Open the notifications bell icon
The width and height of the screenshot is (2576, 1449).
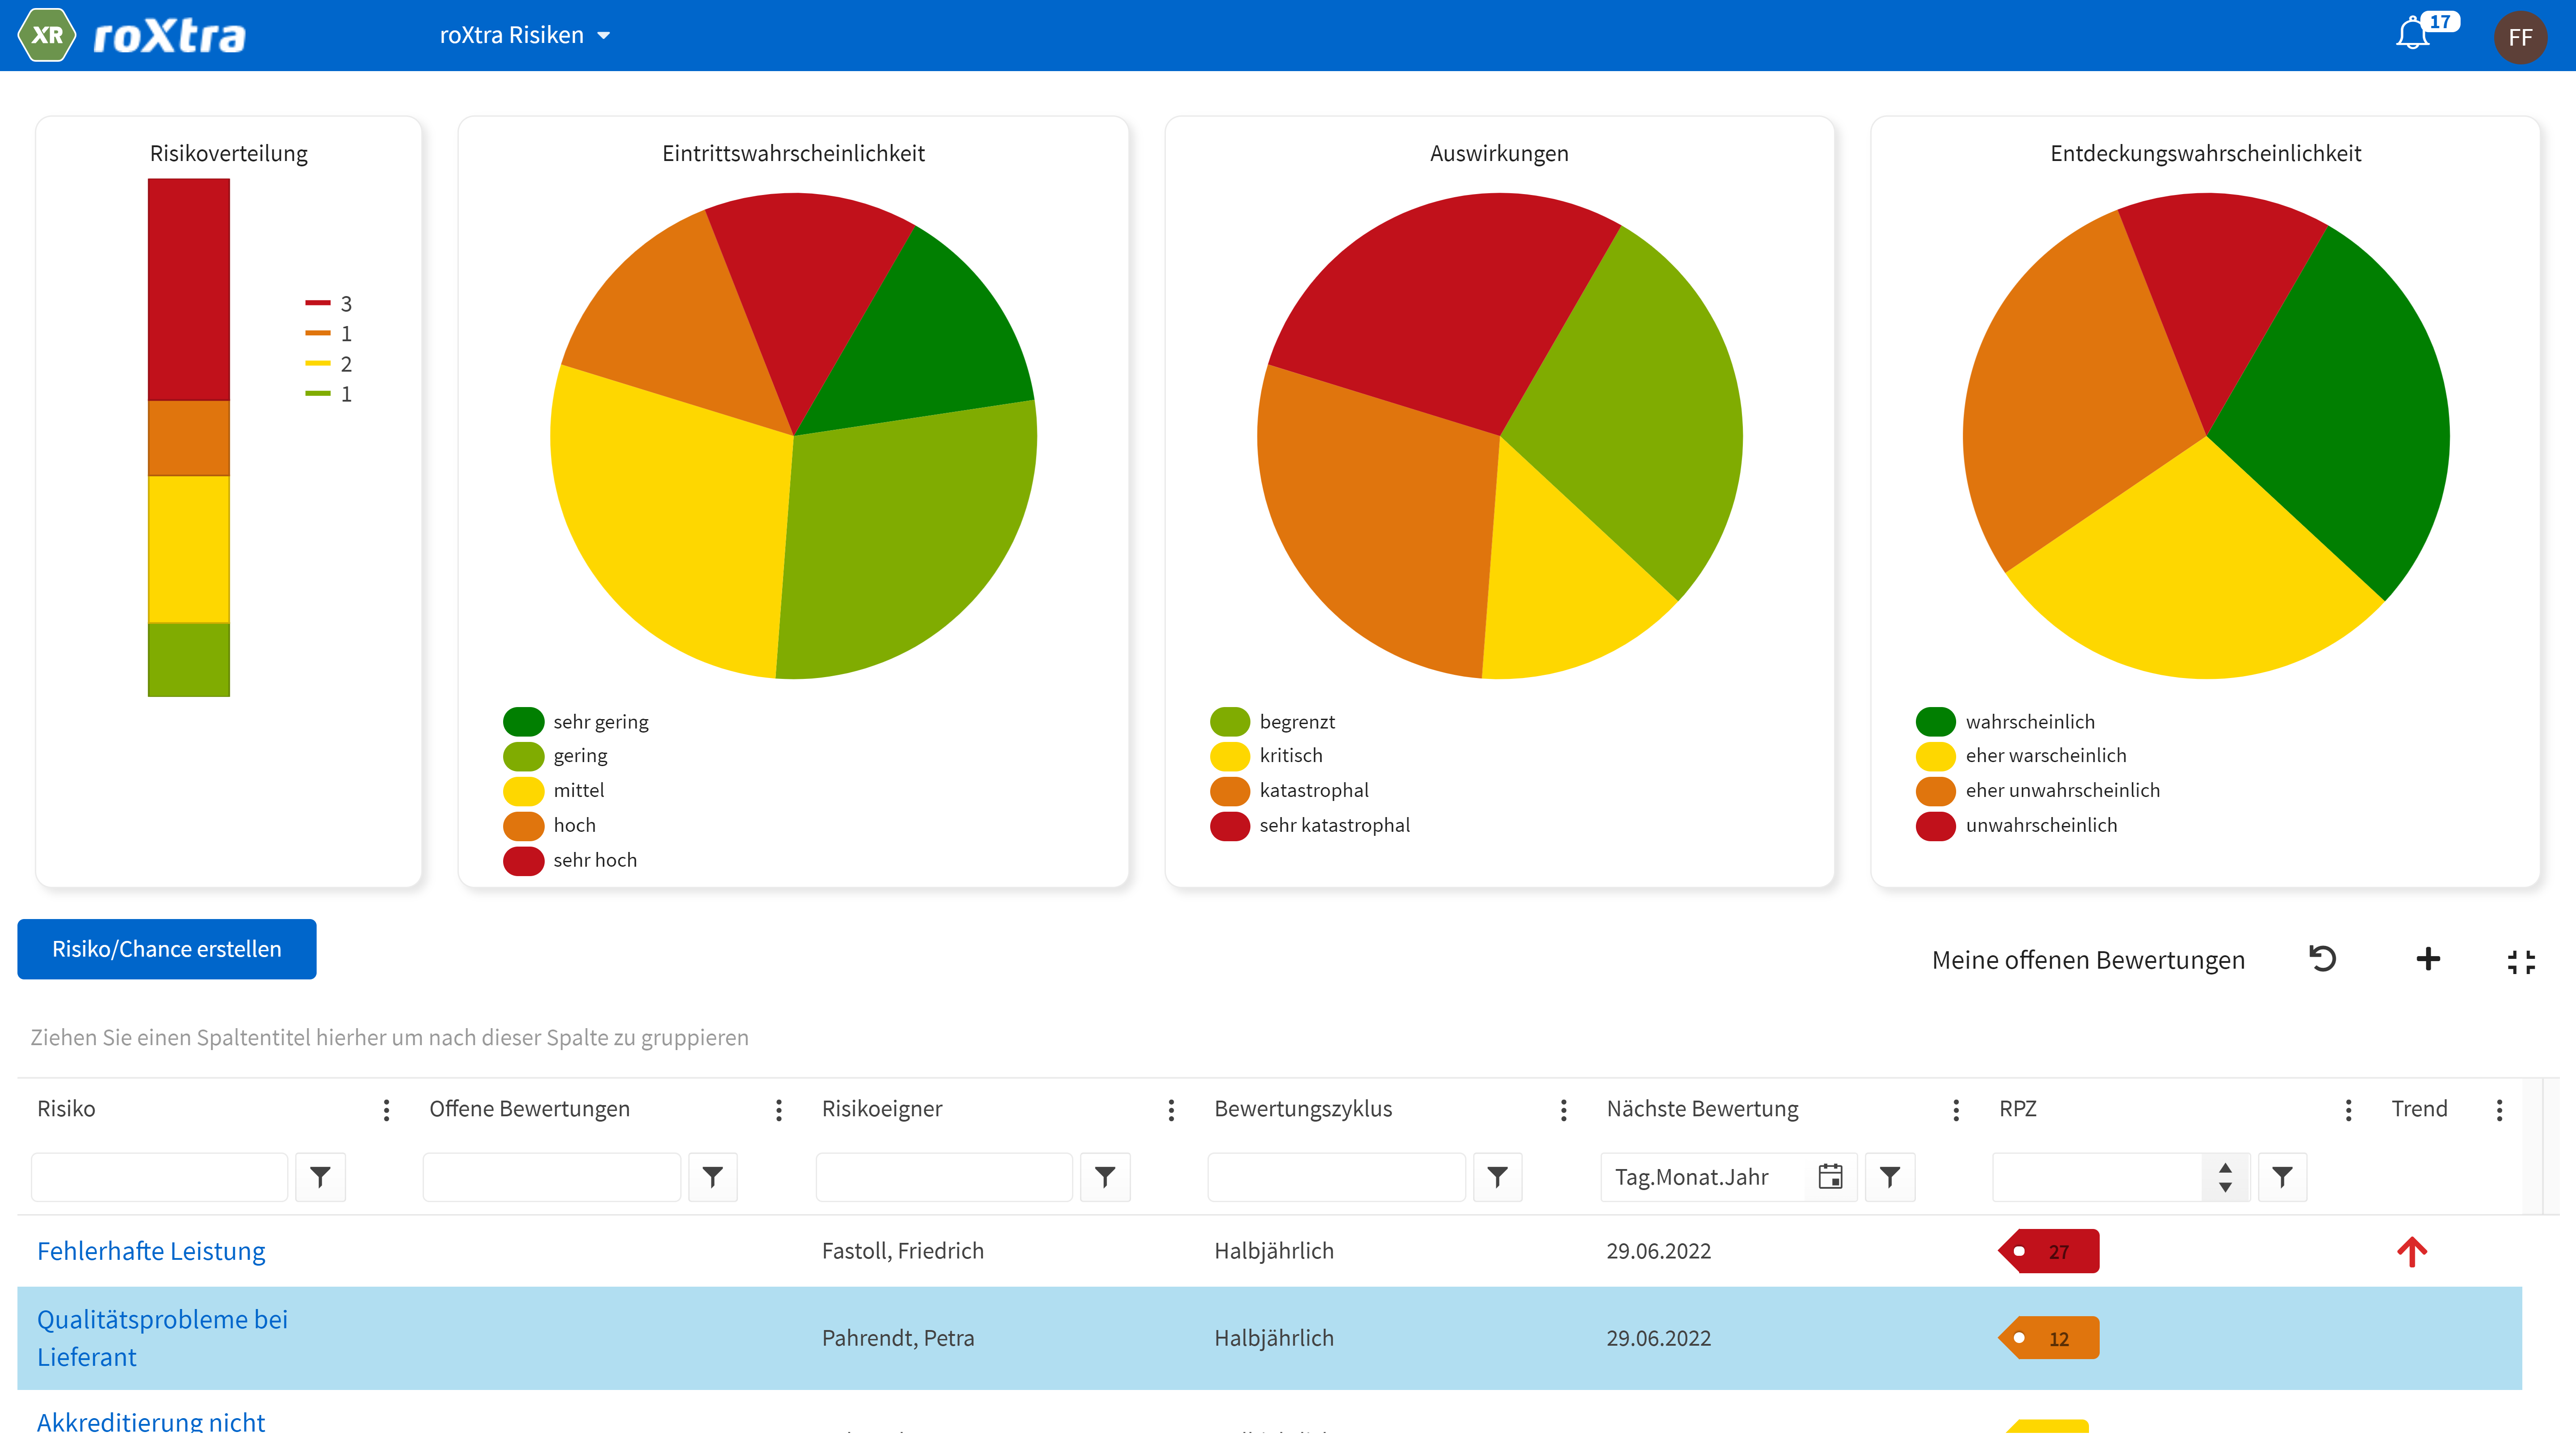tap(2413, 35)
